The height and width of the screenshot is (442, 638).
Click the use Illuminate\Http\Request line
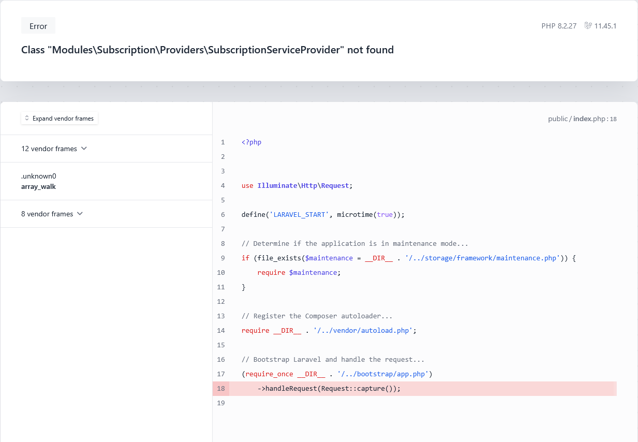pyautogui.click(x=296, y=185)
